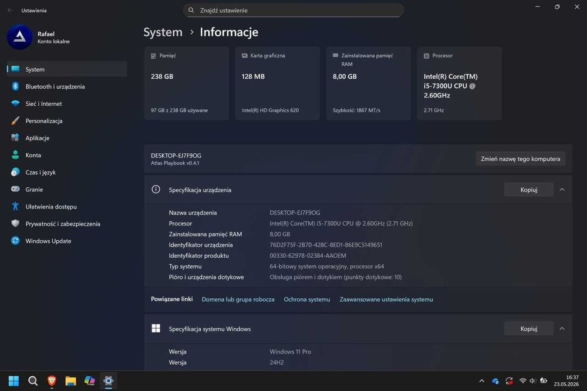Click the System breadcrumb link

click(x=163, y=32)
